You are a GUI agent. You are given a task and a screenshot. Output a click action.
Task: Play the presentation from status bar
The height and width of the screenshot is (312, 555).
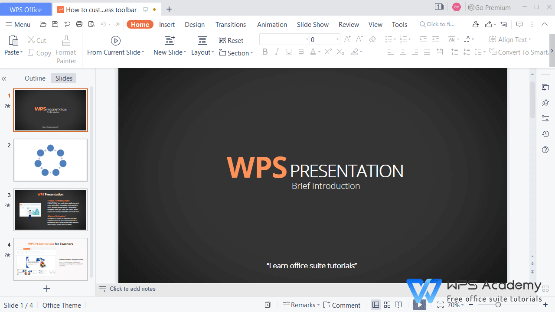tap(419, 305)
